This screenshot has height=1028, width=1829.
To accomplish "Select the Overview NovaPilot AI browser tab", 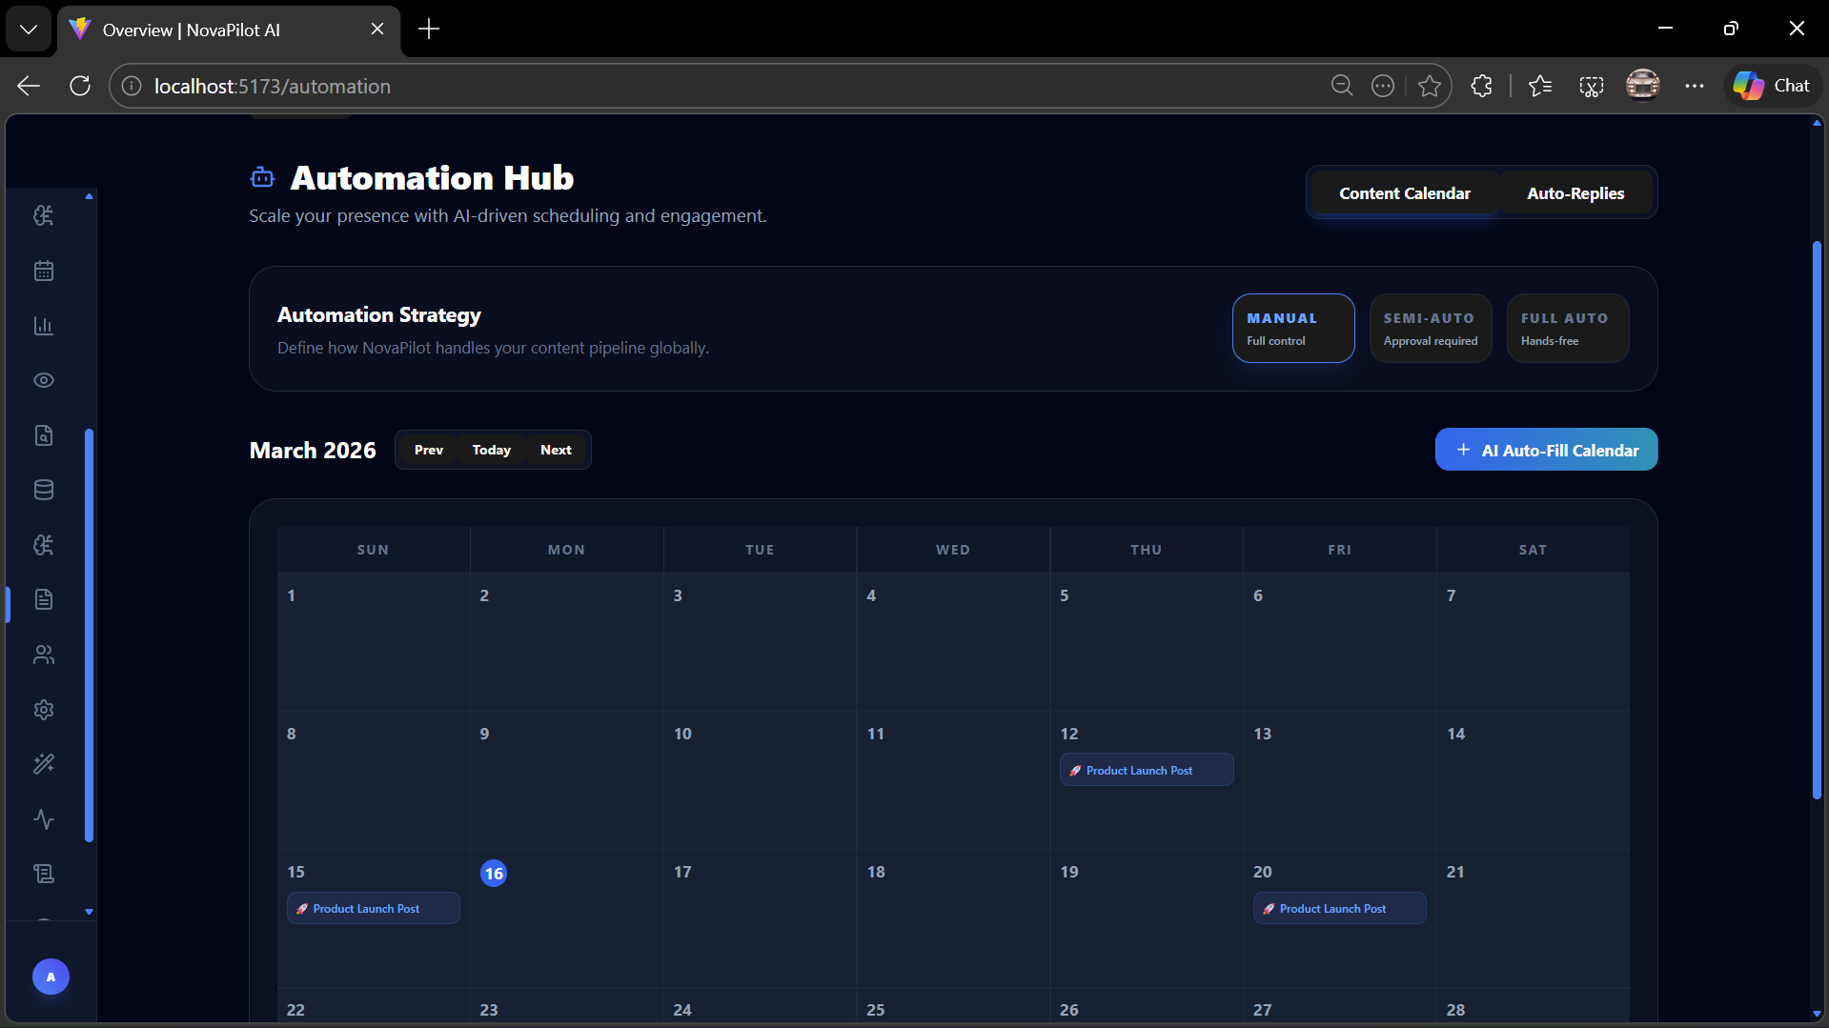I will [x=229, y=30].
